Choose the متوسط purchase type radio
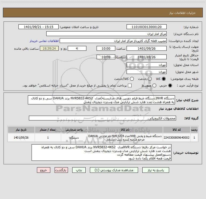 (154, 85)
